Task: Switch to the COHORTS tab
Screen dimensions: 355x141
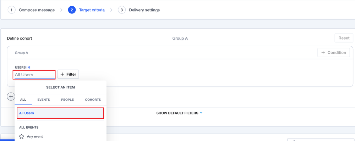Action: click(x=93, y=100)
